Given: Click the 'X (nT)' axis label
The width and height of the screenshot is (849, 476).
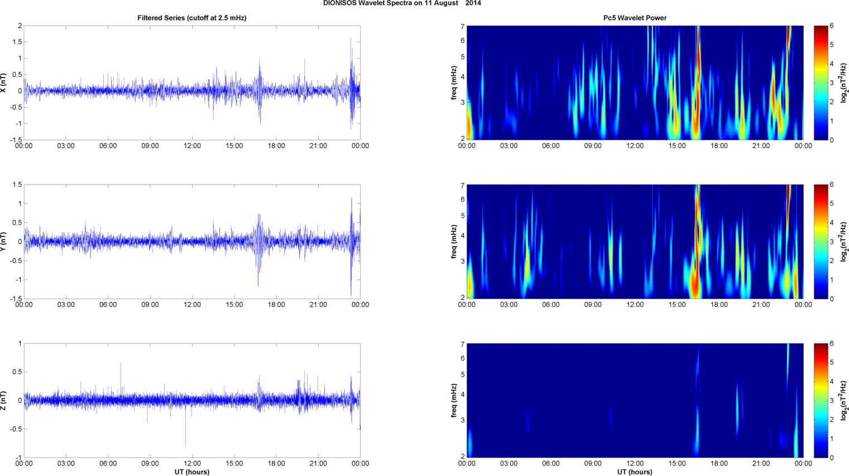Looking at the screenshot, I should [x=4, y=82].
